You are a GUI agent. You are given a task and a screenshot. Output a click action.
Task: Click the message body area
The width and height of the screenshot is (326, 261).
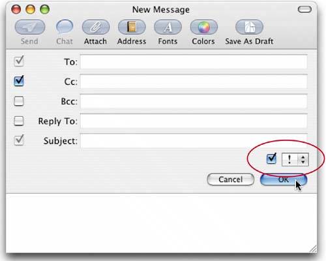pyautogui.click(x=161, y=223)
